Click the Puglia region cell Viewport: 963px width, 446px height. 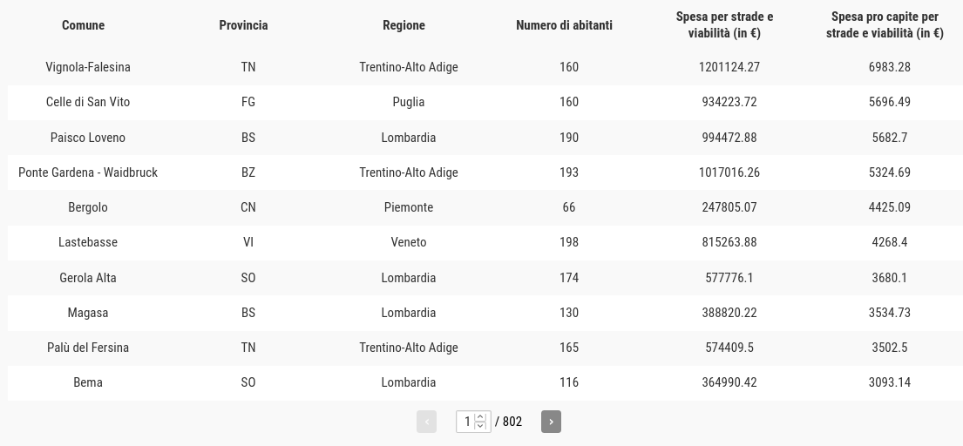pos(409,102)
